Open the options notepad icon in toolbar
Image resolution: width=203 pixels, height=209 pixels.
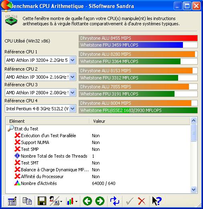12,201
